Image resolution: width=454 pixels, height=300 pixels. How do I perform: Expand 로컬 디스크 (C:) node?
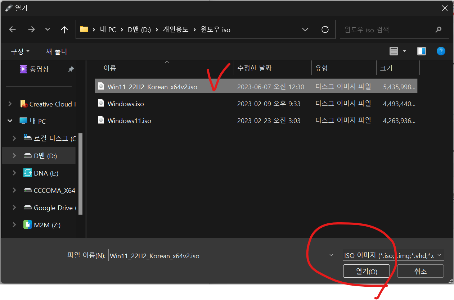14,138
